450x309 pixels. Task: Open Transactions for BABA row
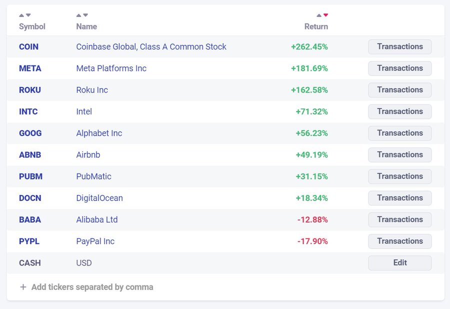pyautogui.click(x=400, y=219)
